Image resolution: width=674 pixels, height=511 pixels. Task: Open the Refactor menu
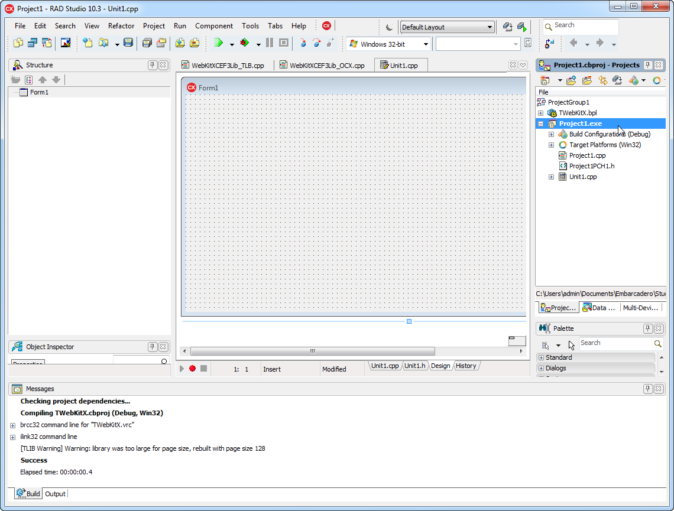point(121,26)
